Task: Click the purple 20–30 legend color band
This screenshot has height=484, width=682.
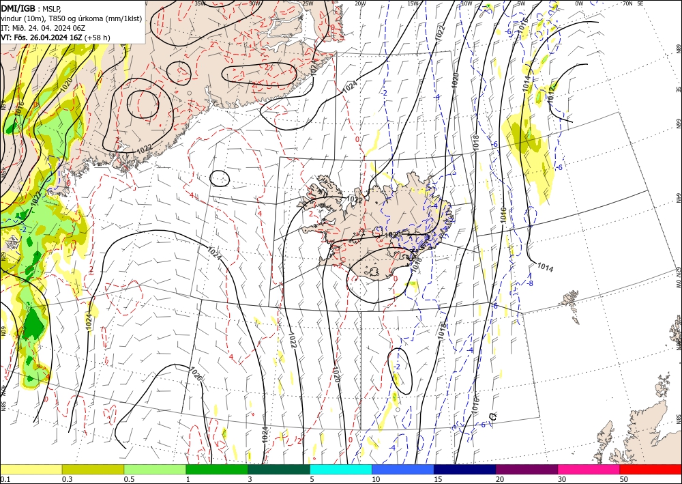Action: point(527,469)
